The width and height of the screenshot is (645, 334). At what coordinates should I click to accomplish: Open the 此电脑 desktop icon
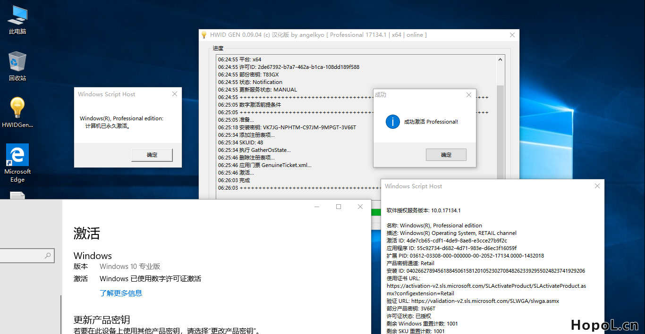coord(17,20)
